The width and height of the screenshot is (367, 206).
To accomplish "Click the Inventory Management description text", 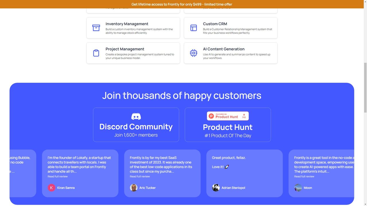I will click(x=139, y=31).
